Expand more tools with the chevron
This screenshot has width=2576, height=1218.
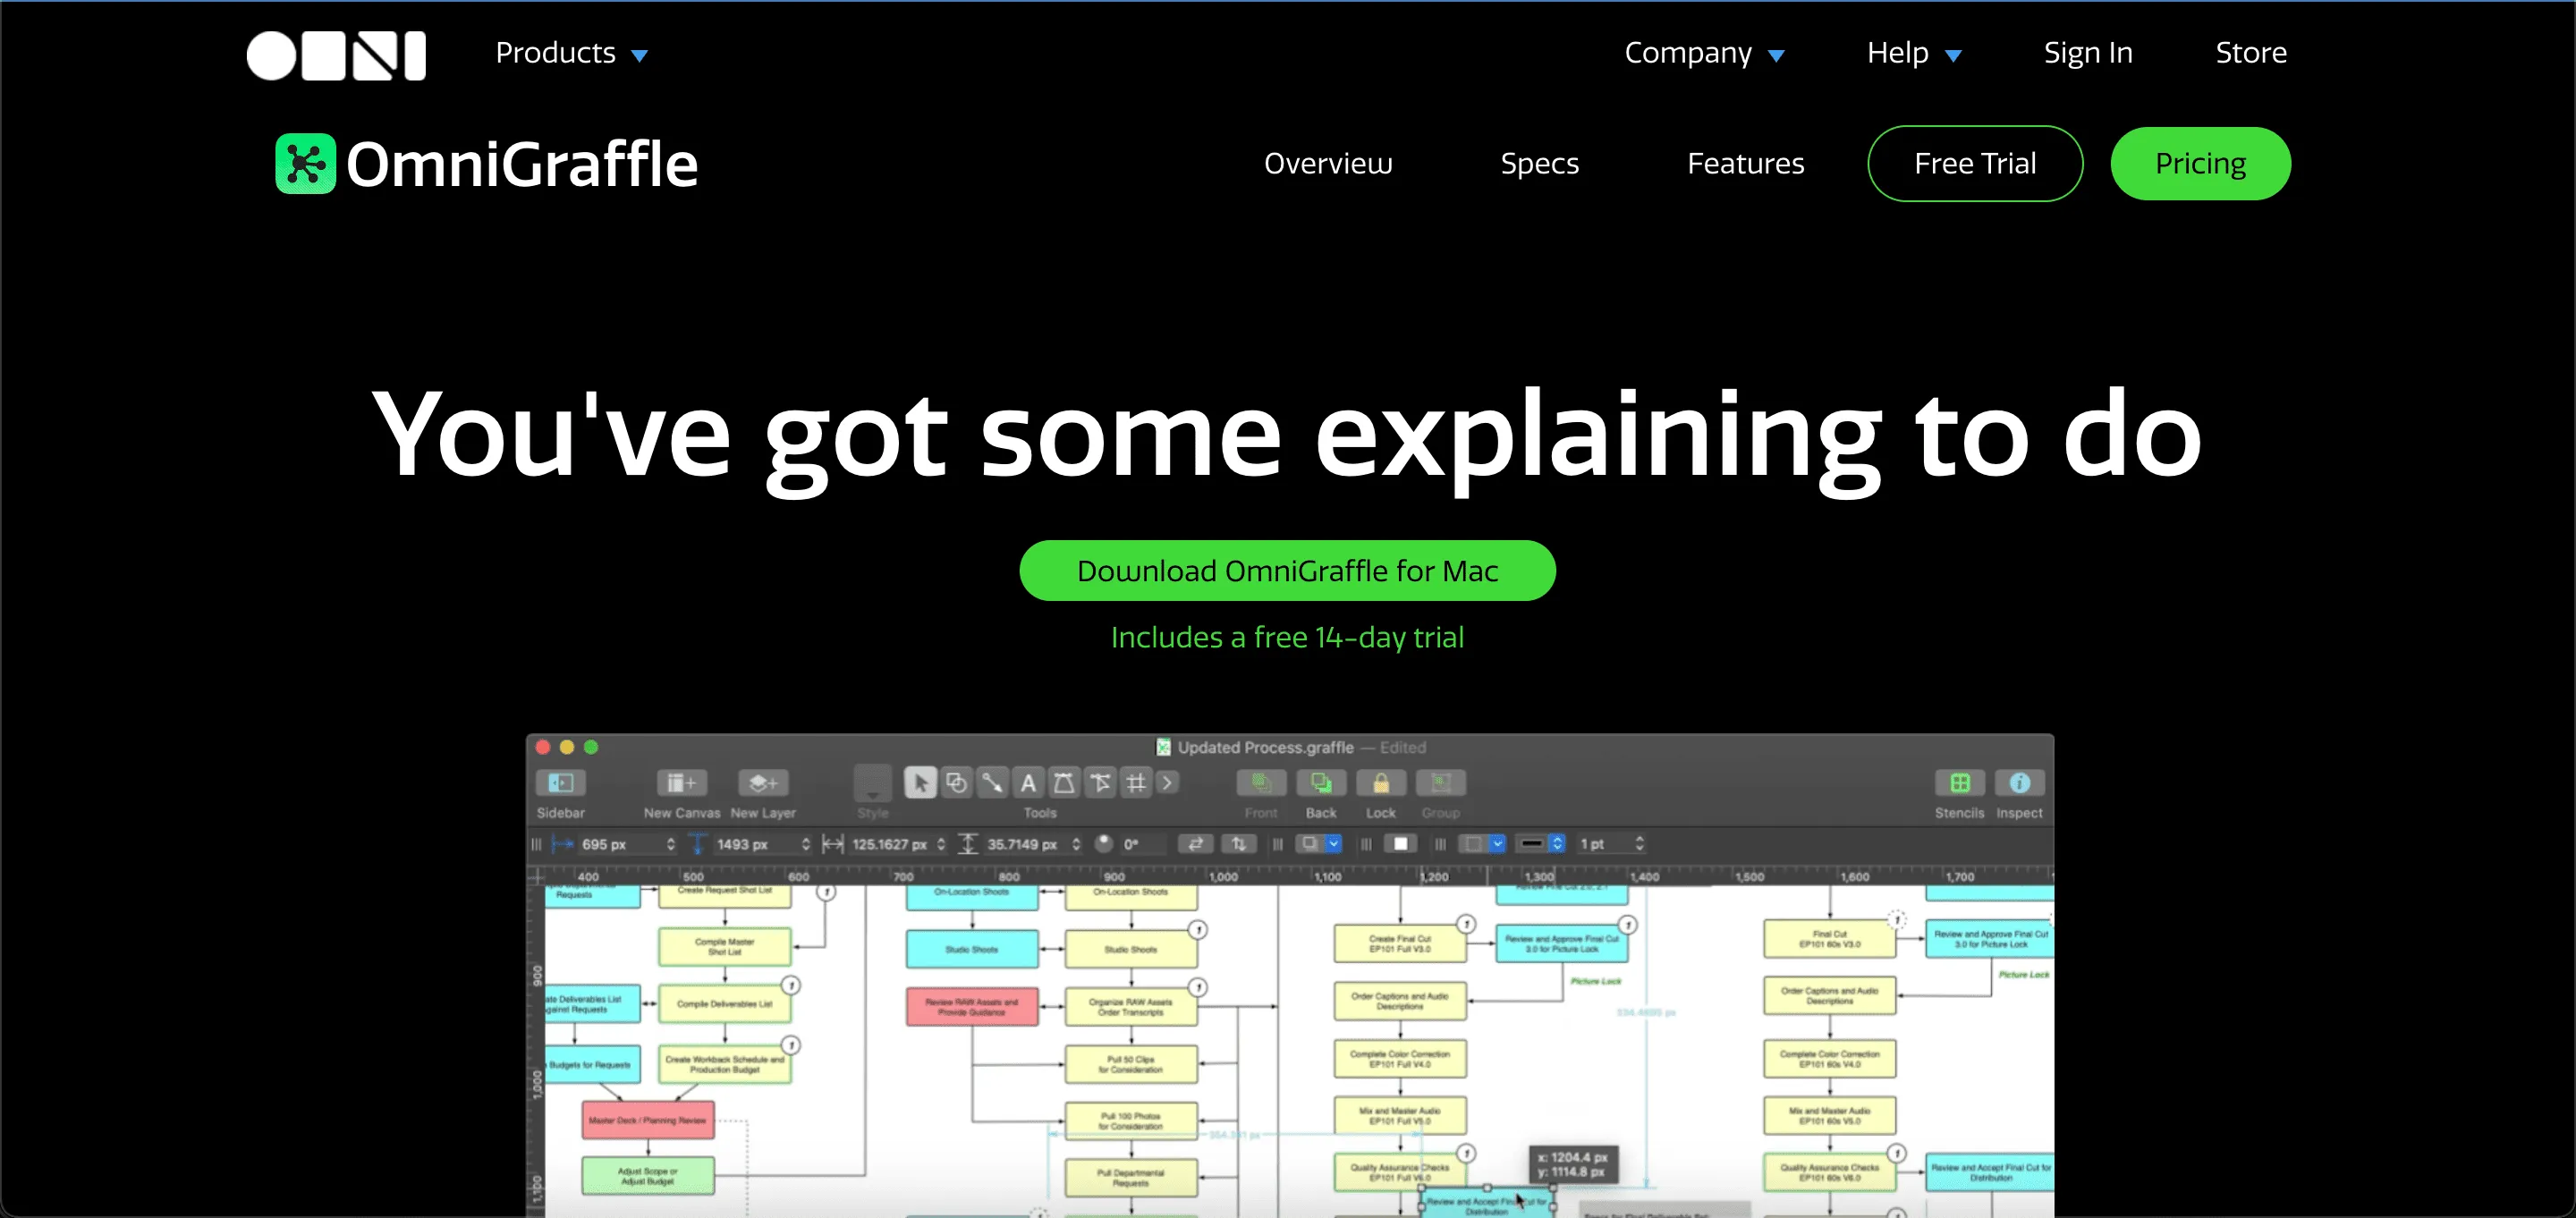[x=1167, y=782]
